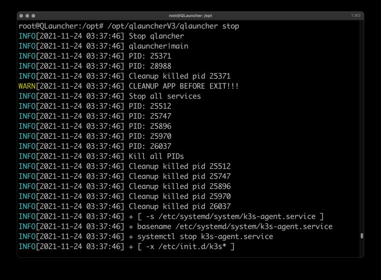The height and width of the screenshot is (280, 381).
Task: Click the window title root@QLauncher: /opt
Action: point(190,16)
